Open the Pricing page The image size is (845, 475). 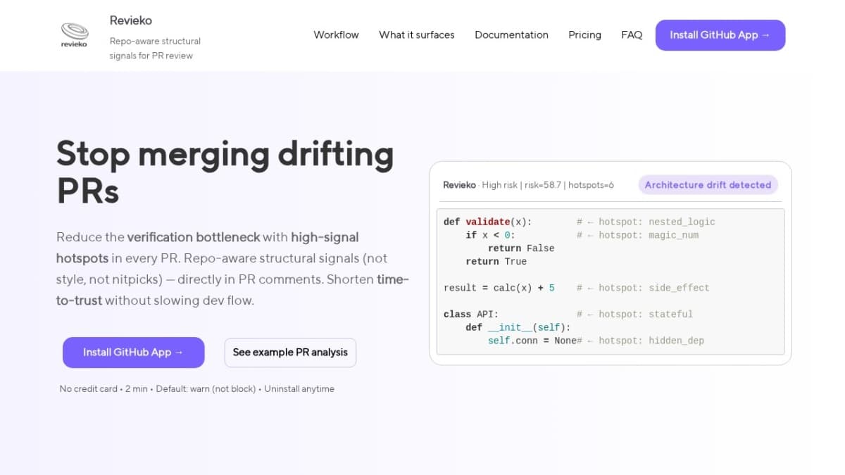pos(584,34)
